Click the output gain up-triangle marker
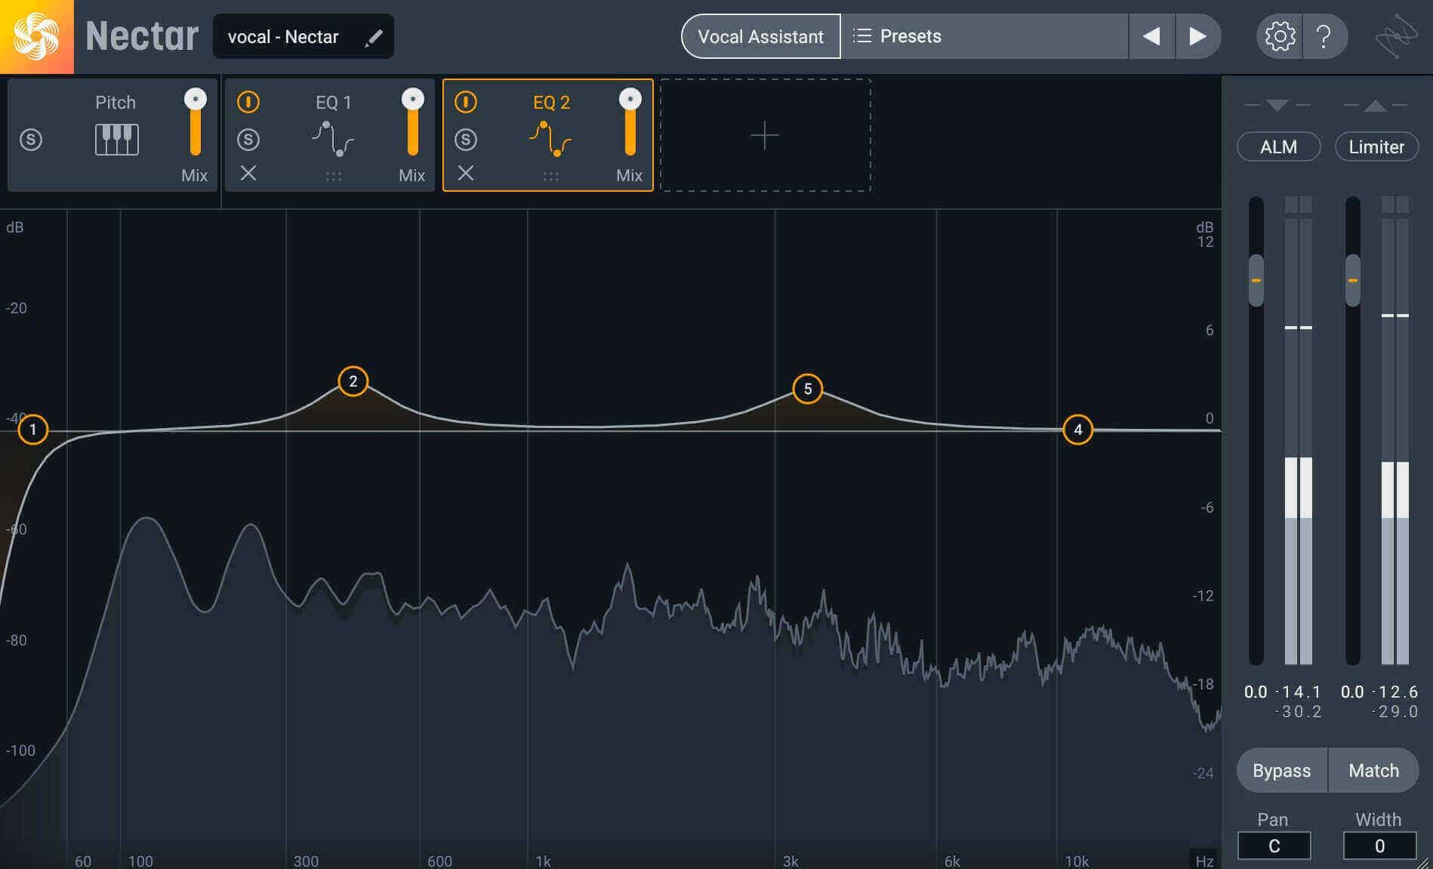The width and height of the screenshot is (1433, 869). click(1376, 105)
